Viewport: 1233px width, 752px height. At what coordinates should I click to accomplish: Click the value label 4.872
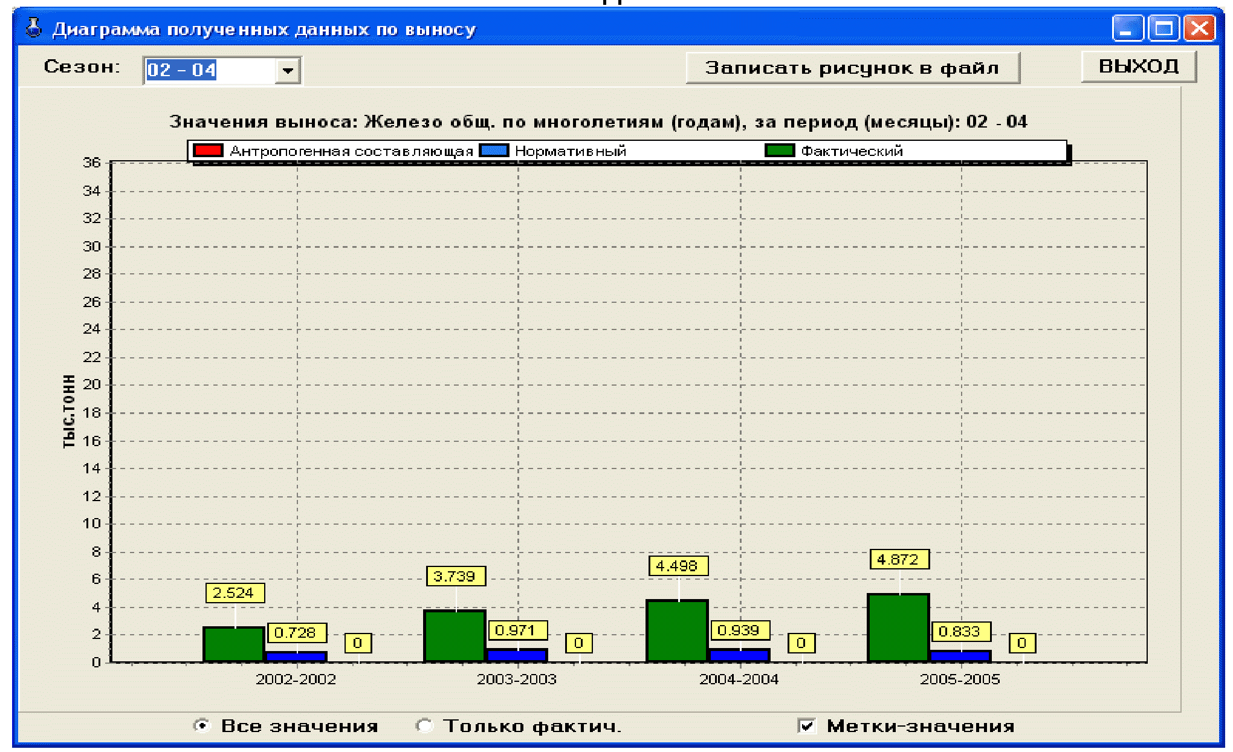(x=899, y=559)
